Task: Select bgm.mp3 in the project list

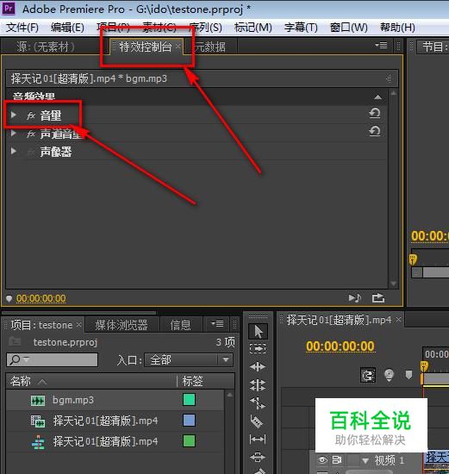Action: 73,400
